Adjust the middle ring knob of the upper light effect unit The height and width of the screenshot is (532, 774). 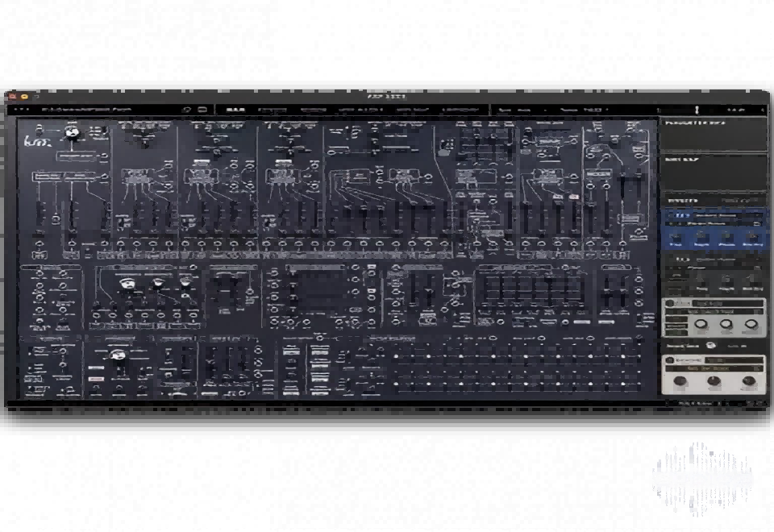[x=726, y=325]
